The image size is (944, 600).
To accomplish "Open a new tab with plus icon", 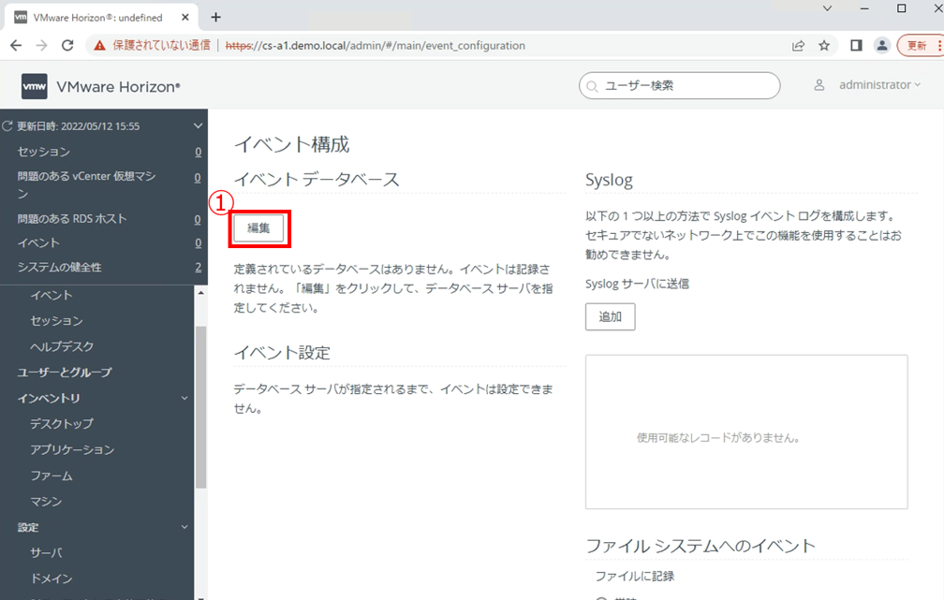I will [x=215, y=17].
